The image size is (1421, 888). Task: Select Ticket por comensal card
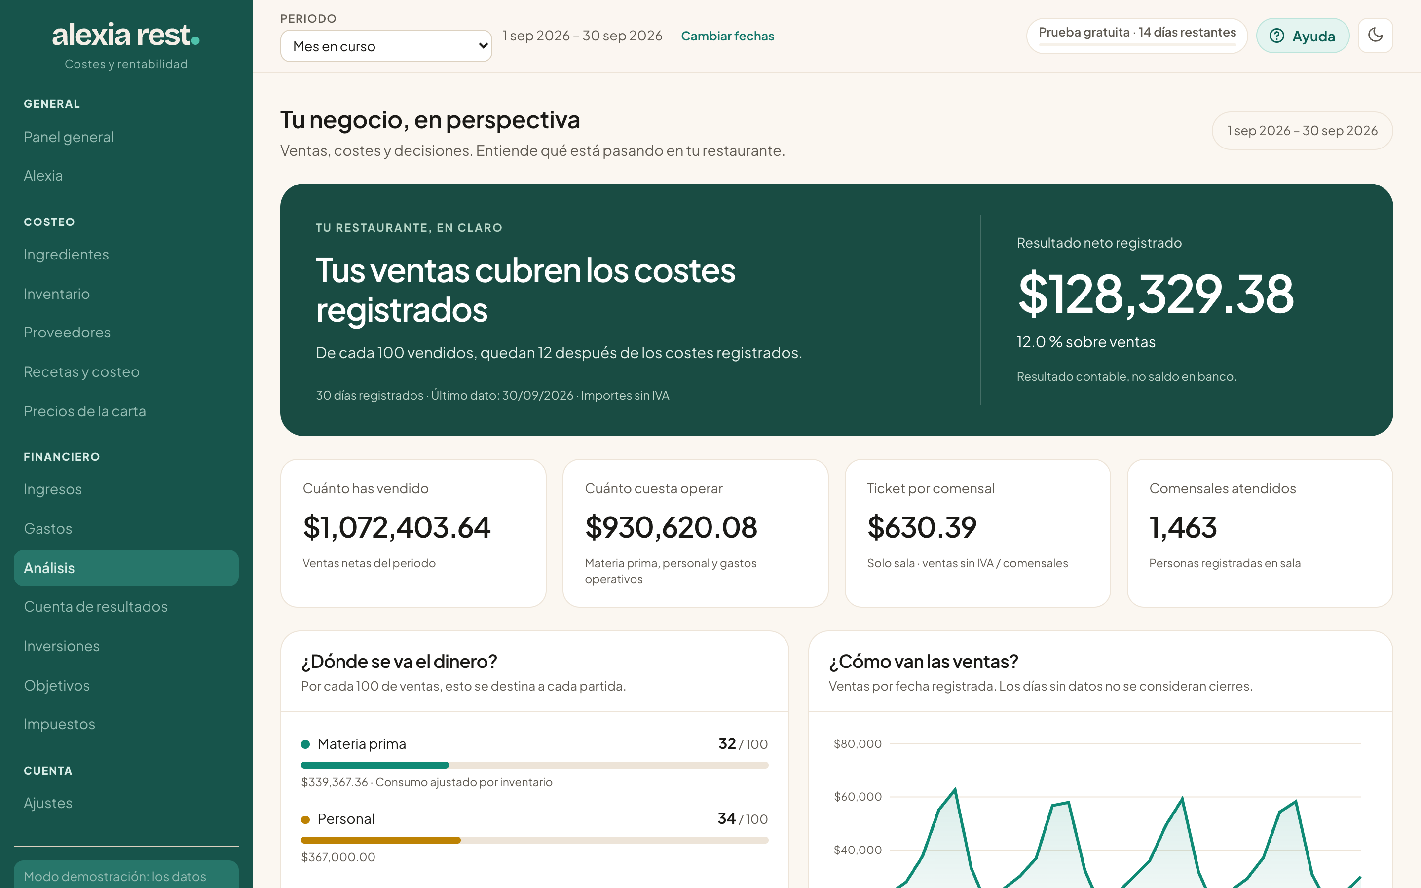977,533
